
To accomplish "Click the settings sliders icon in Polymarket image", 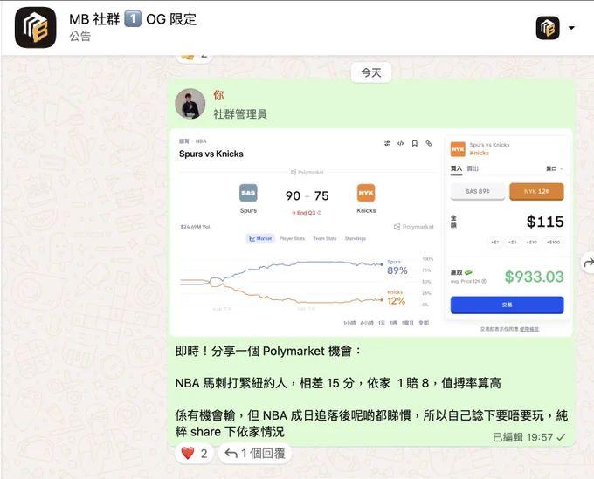I will 387,143.
